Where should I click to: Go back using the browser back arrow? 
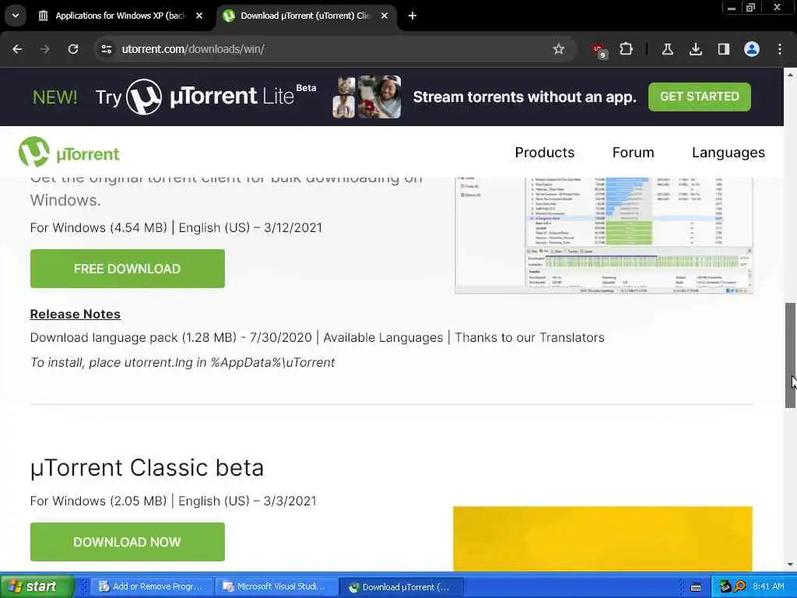17,49
